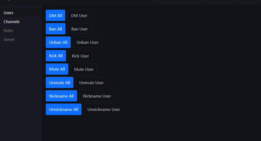Click the Unban User button
Image resolution: width=261 pixels, height=141 pixels.
click(87, 42)
